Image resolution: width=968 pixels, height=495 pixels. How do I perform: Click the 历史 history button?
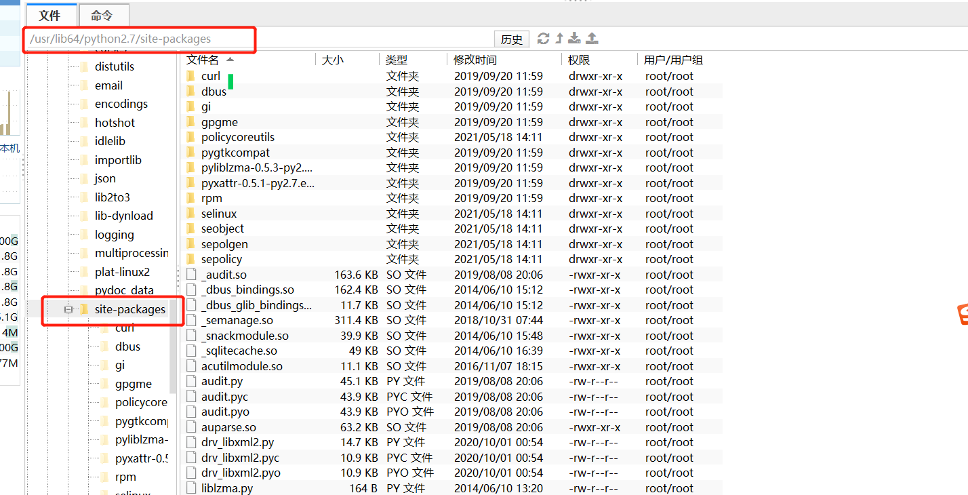[x=512, y=39]
